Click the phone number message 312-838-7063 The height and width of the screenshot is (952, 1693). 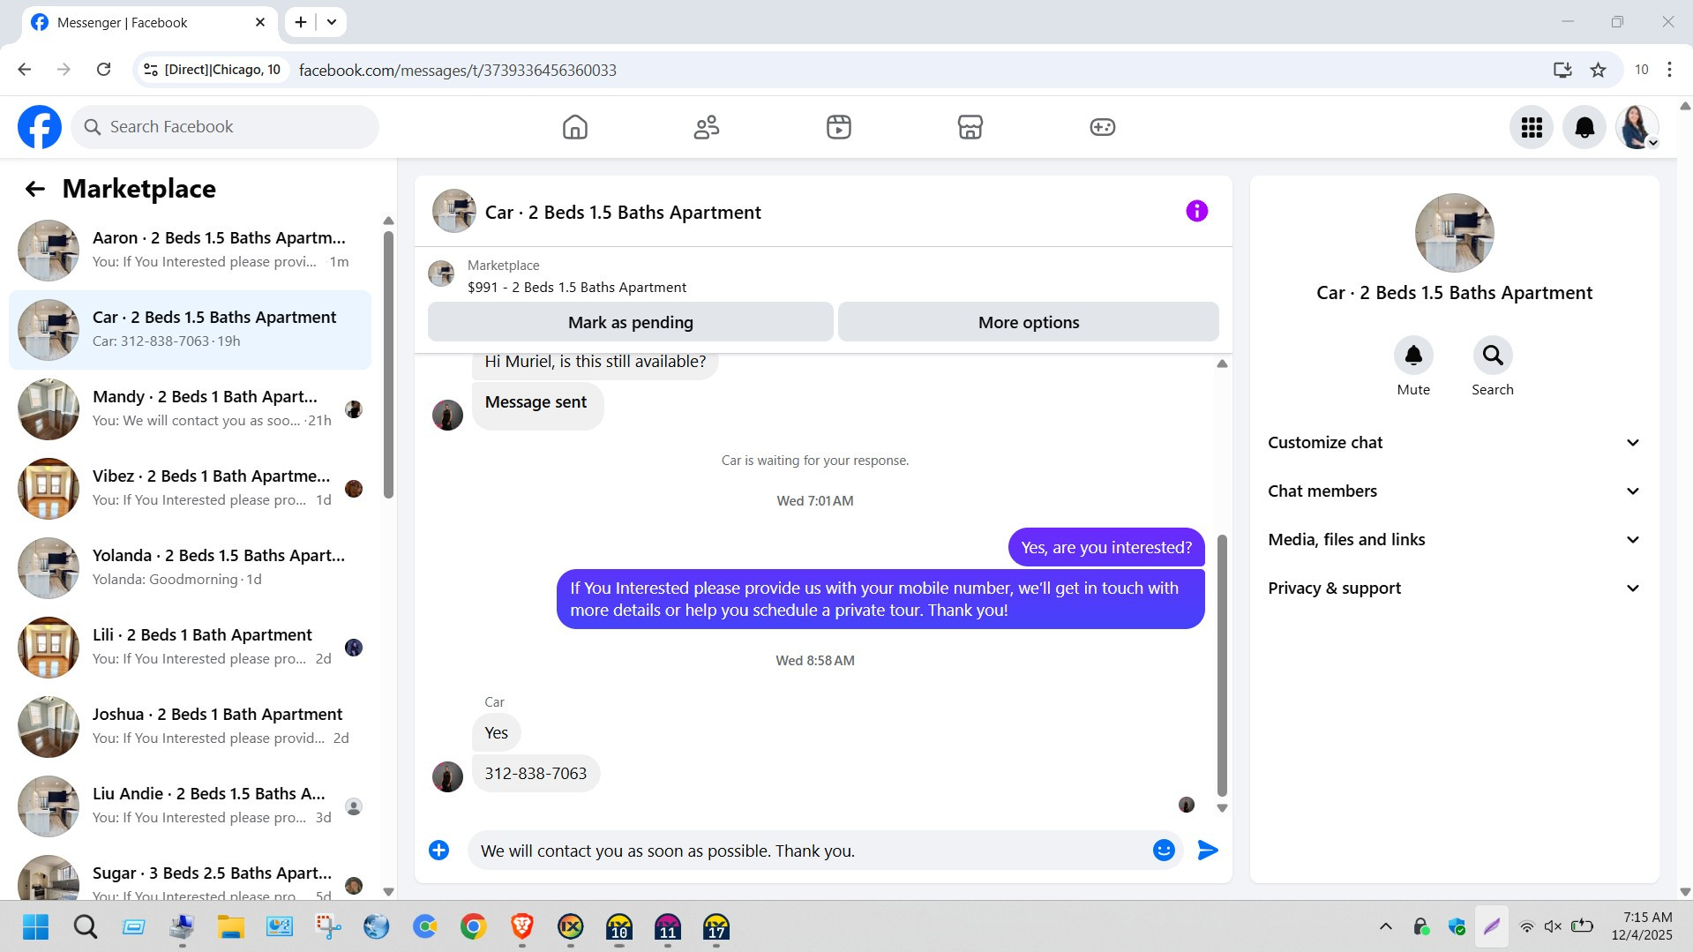coord(536,774)
